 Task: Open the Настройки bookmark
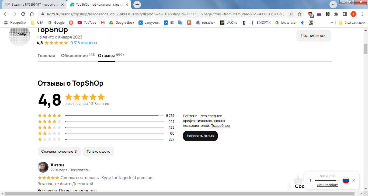coord(15,23)
